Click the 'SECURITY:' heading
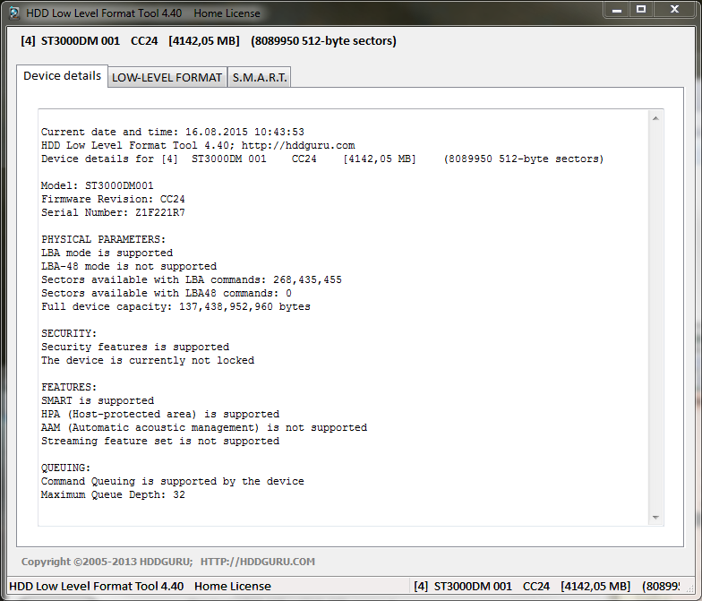702x601 pixels. (69, 333)
